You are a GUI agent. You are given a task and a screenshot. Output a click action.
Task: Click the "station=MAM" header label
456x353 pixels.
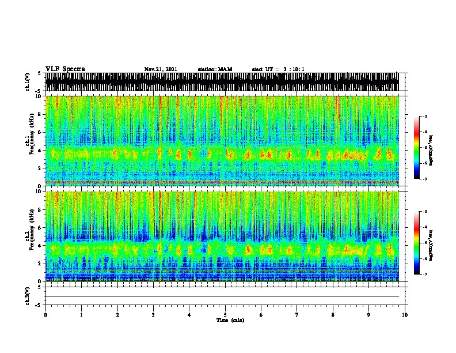215,69
